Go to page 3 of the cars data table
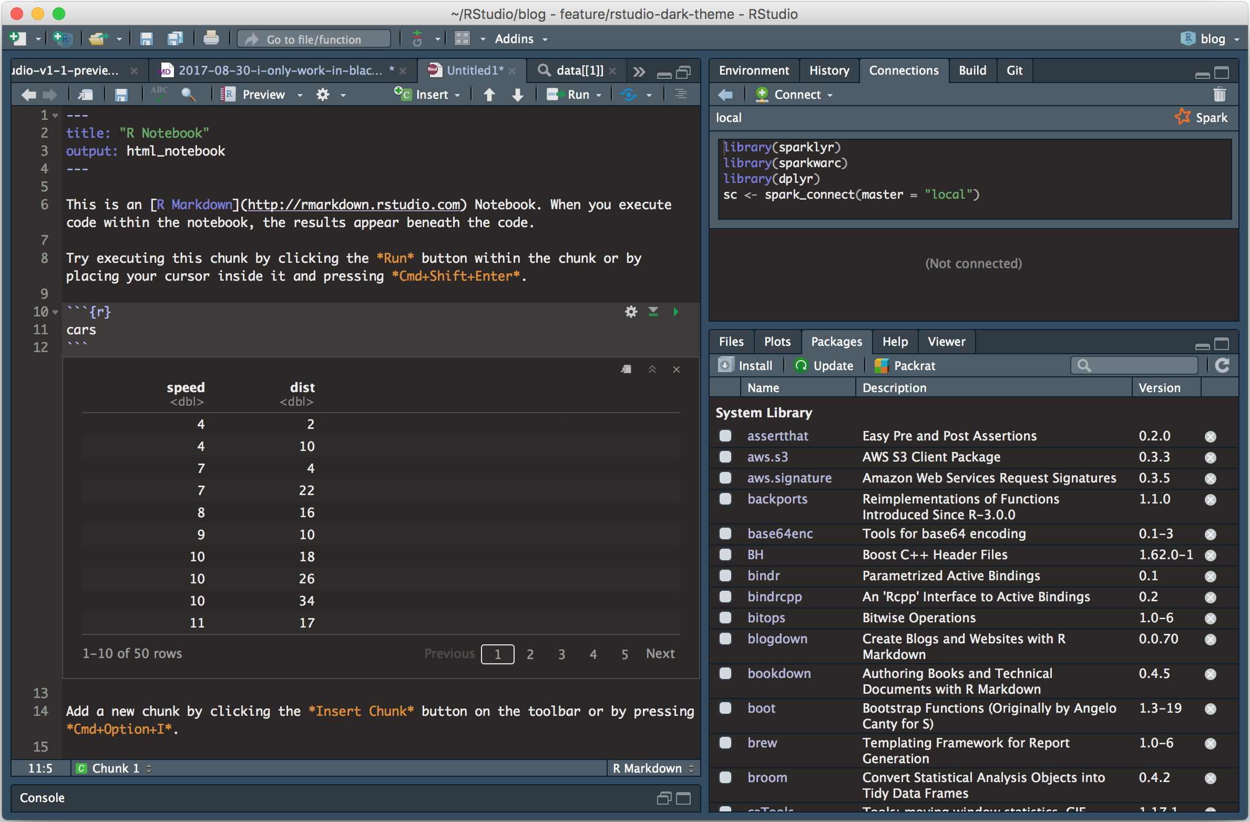1250x822 pixels. pyautogui.click(x=561, y=654)
